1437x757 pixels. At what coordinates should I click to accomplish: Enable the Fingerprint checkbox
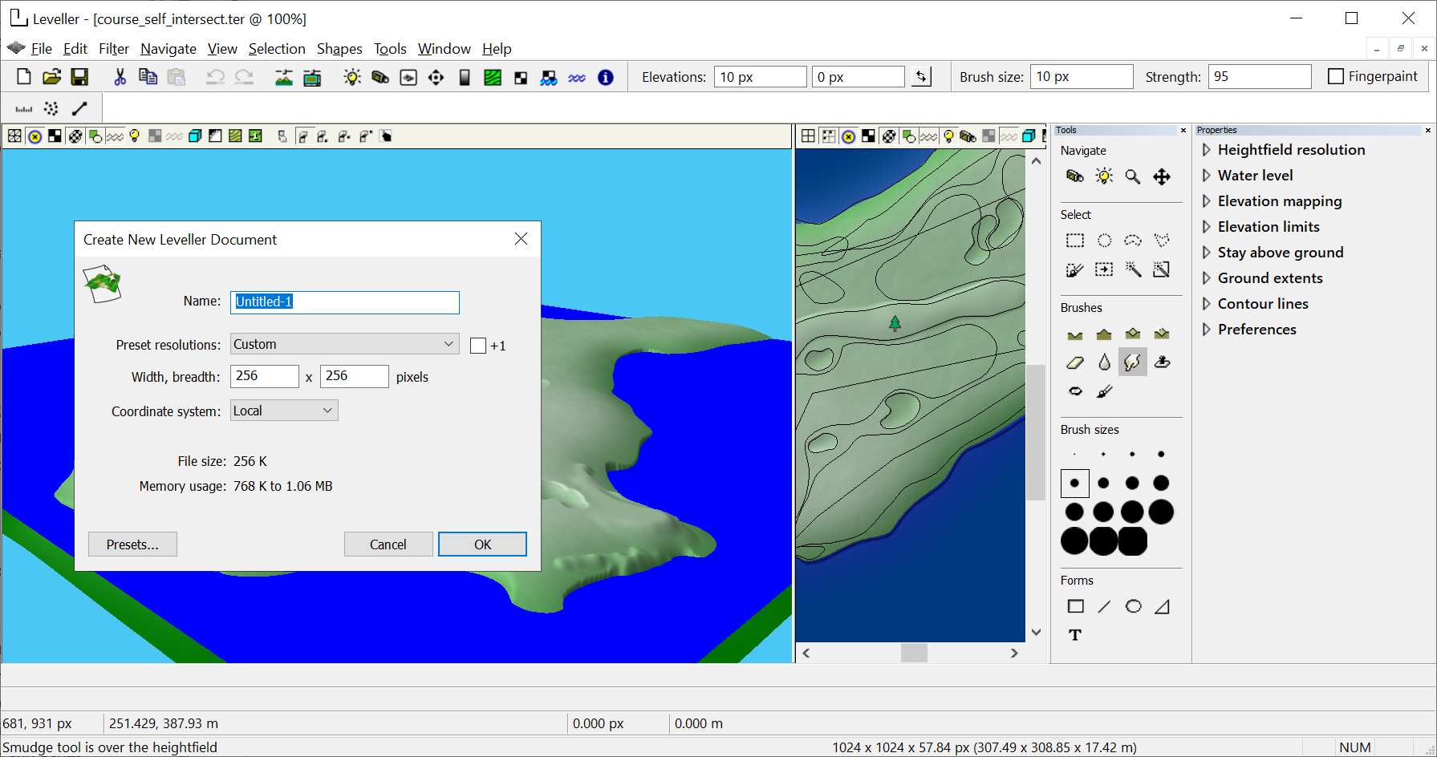coord(1335,76)
